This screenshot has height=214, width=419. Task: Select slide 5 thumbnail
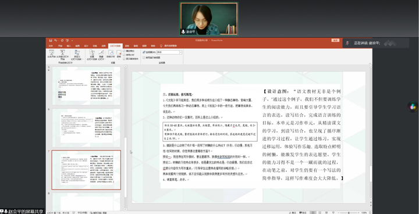tap(86, 85)
